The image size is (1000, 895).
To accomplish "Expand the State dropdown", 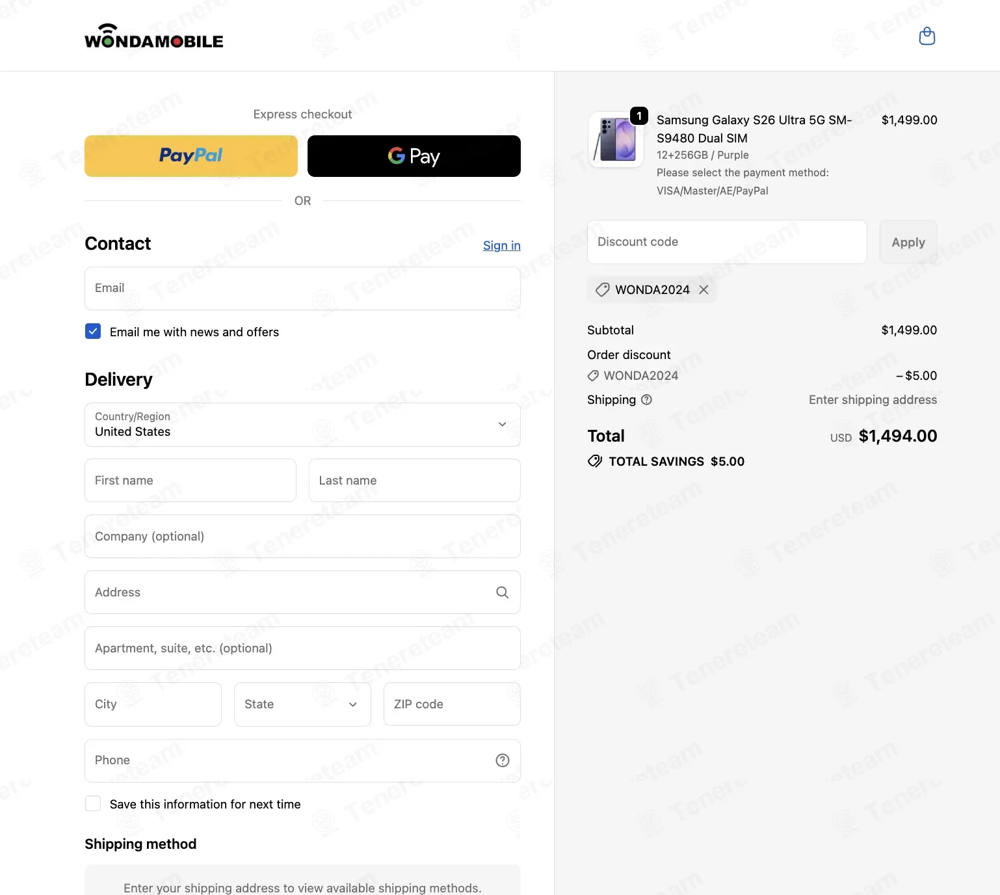I will [302, 704].
